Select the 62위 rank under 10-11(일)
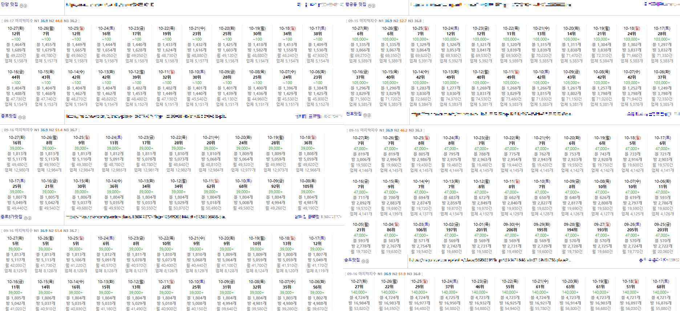Viewport: 680px width, 311px height. point(211,186)
